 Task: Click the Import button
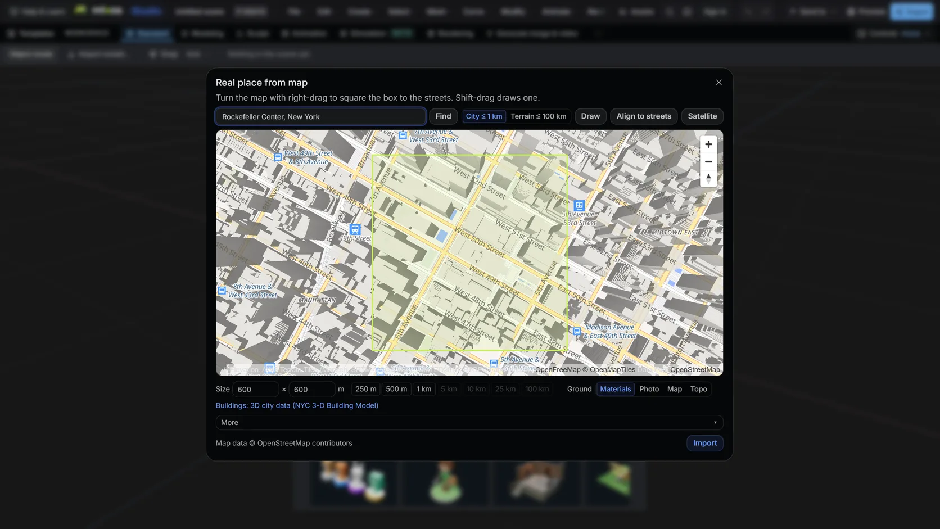point(705,443)
